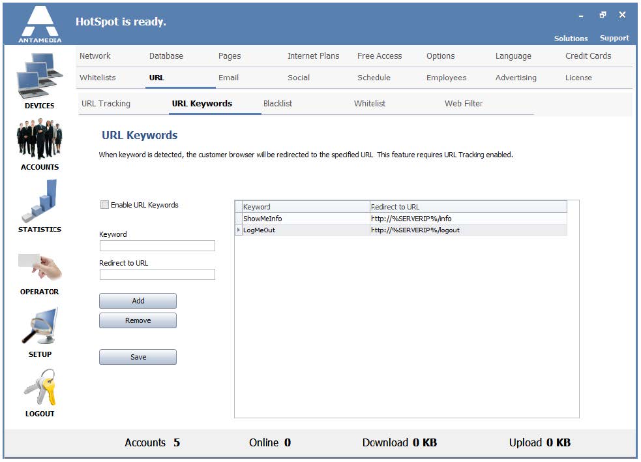641x462 pixels.
Task: Focus the Redirect to URL input field
Action: coord(157,275)
